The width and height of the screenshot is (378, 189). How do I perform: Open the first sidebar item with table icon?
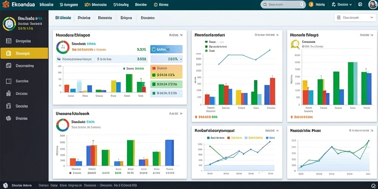(x=24, y=41)
